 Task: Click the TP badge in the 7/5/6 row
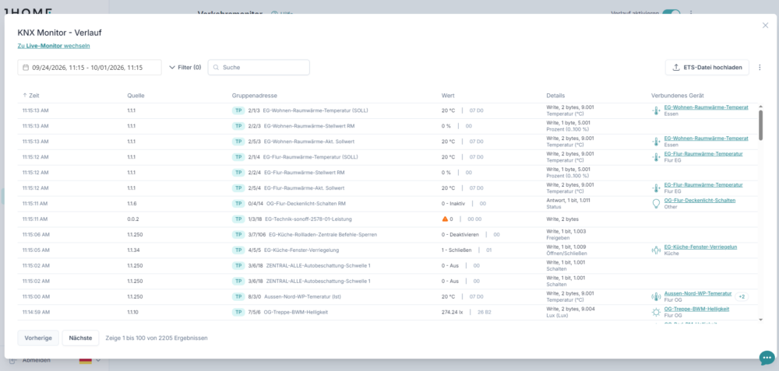pos(238,312)
